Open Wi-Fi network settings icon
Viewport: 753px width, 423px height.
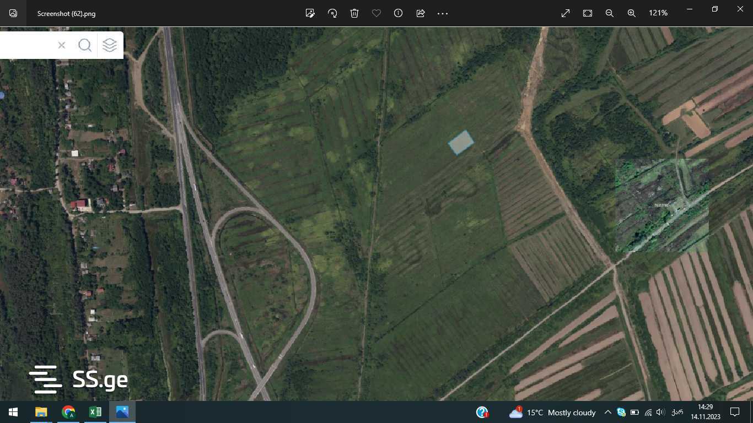pos(648,412)
